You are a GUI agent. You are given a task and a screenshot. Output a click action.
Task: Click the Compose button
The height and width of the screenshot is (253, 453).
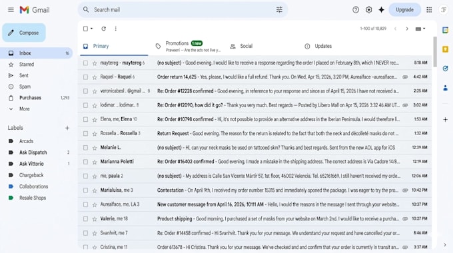click(x=24, y=33)
